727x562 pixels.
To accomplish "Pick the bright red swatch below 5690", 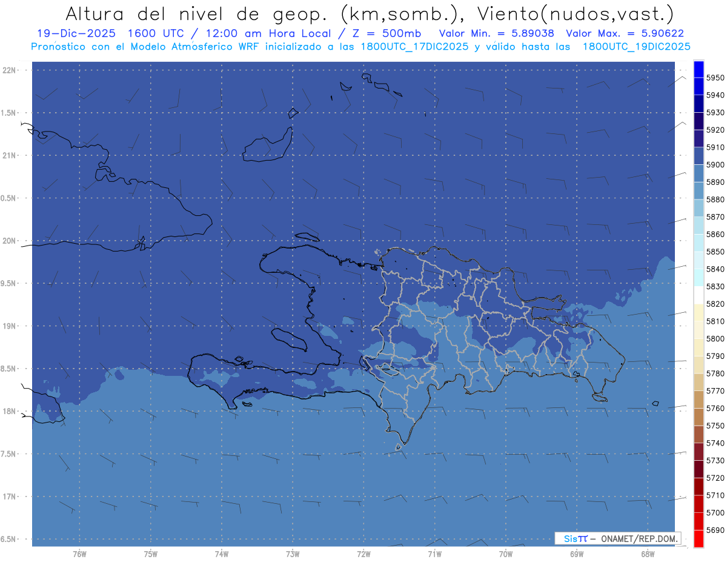I will pos(699,538).
